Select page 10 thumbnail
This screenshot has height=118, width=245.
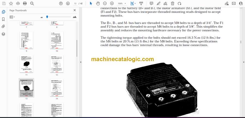point(57,40)
